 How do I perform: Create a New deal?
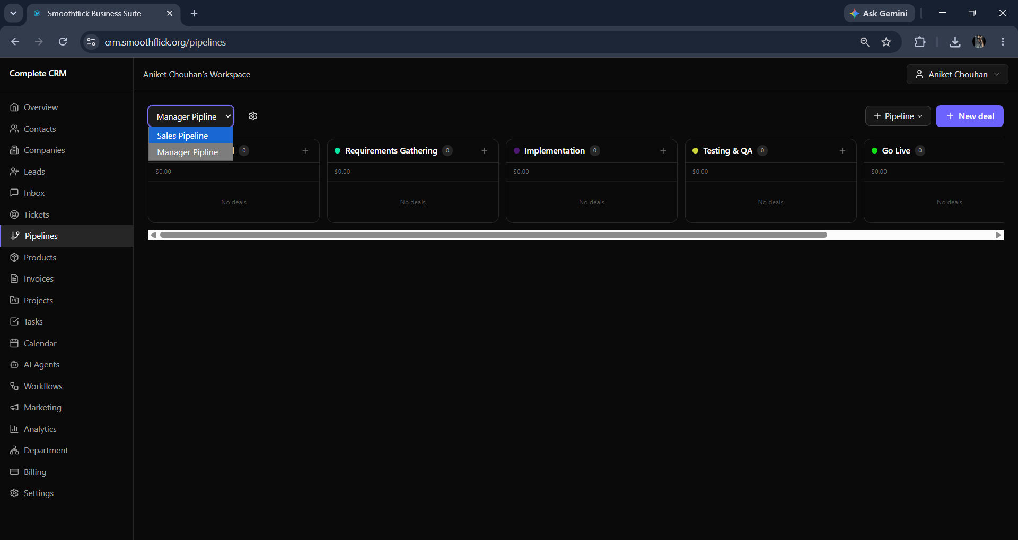coord(969,116)
